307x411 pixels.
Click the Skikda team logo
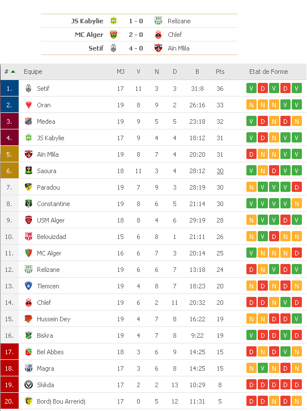click(28, 385)
